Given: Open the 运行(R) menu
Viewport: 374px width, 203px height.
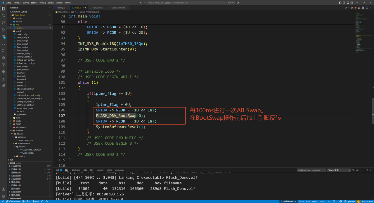Looking at the screenshot, I should click(51, 2).
